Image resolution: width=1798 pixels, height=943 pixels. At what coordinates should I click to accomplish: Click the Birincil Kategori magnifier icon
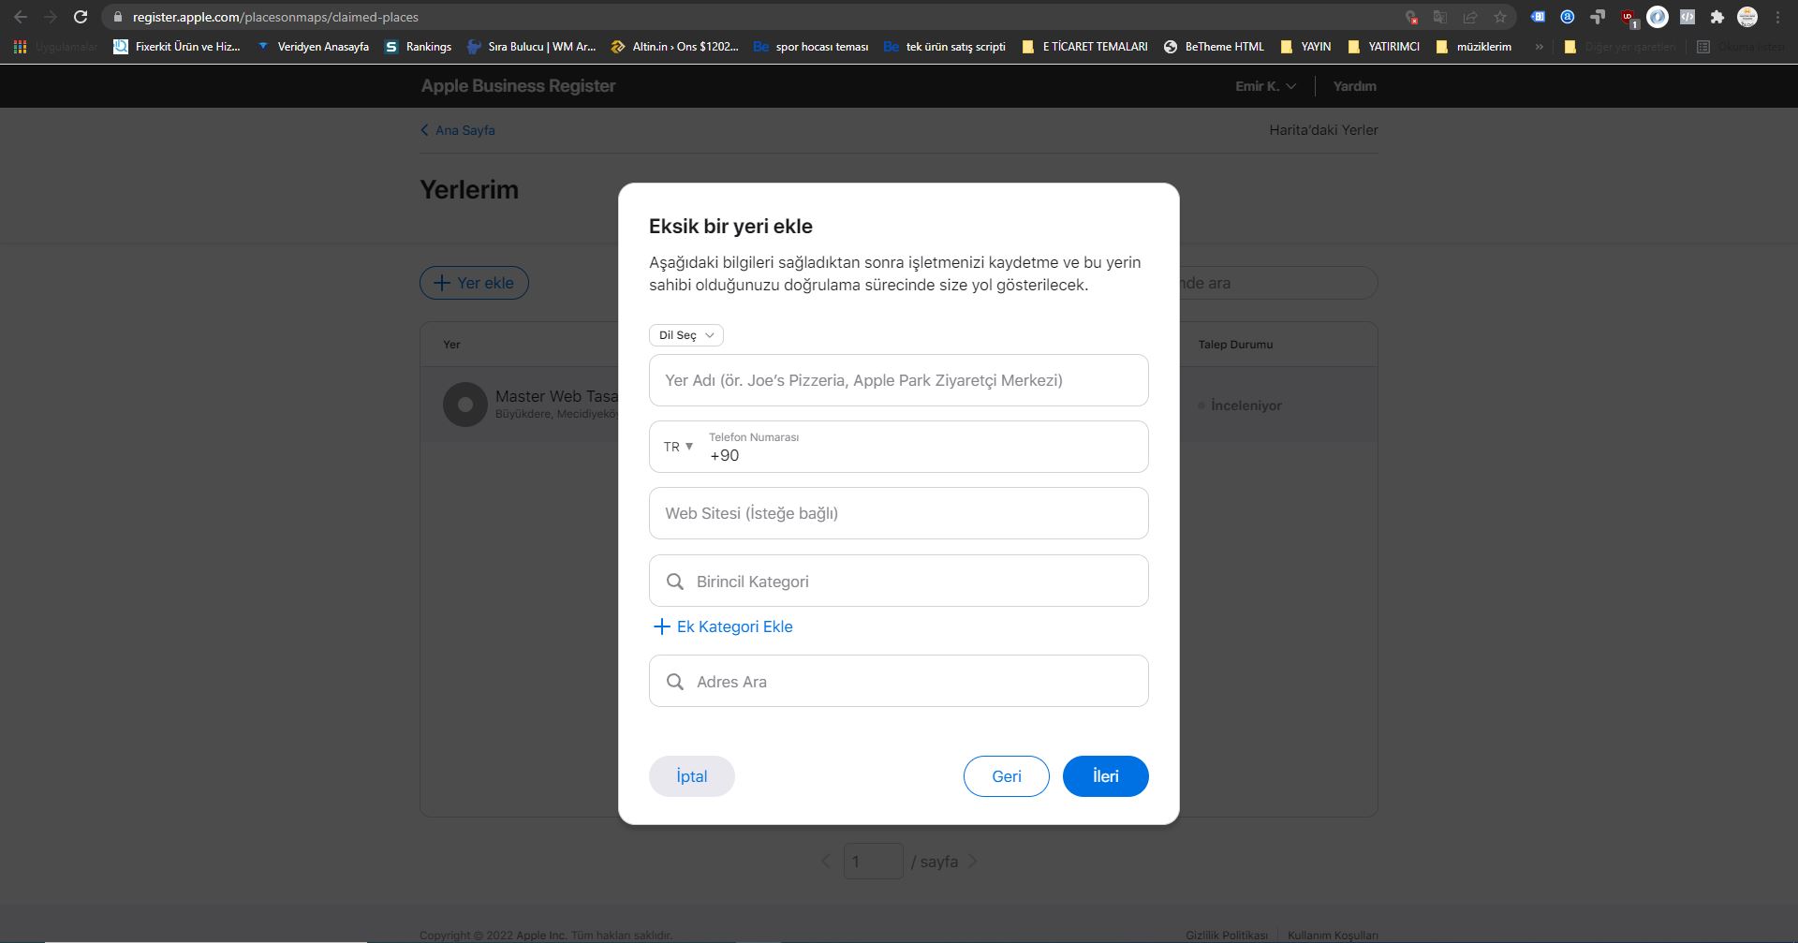674,582
